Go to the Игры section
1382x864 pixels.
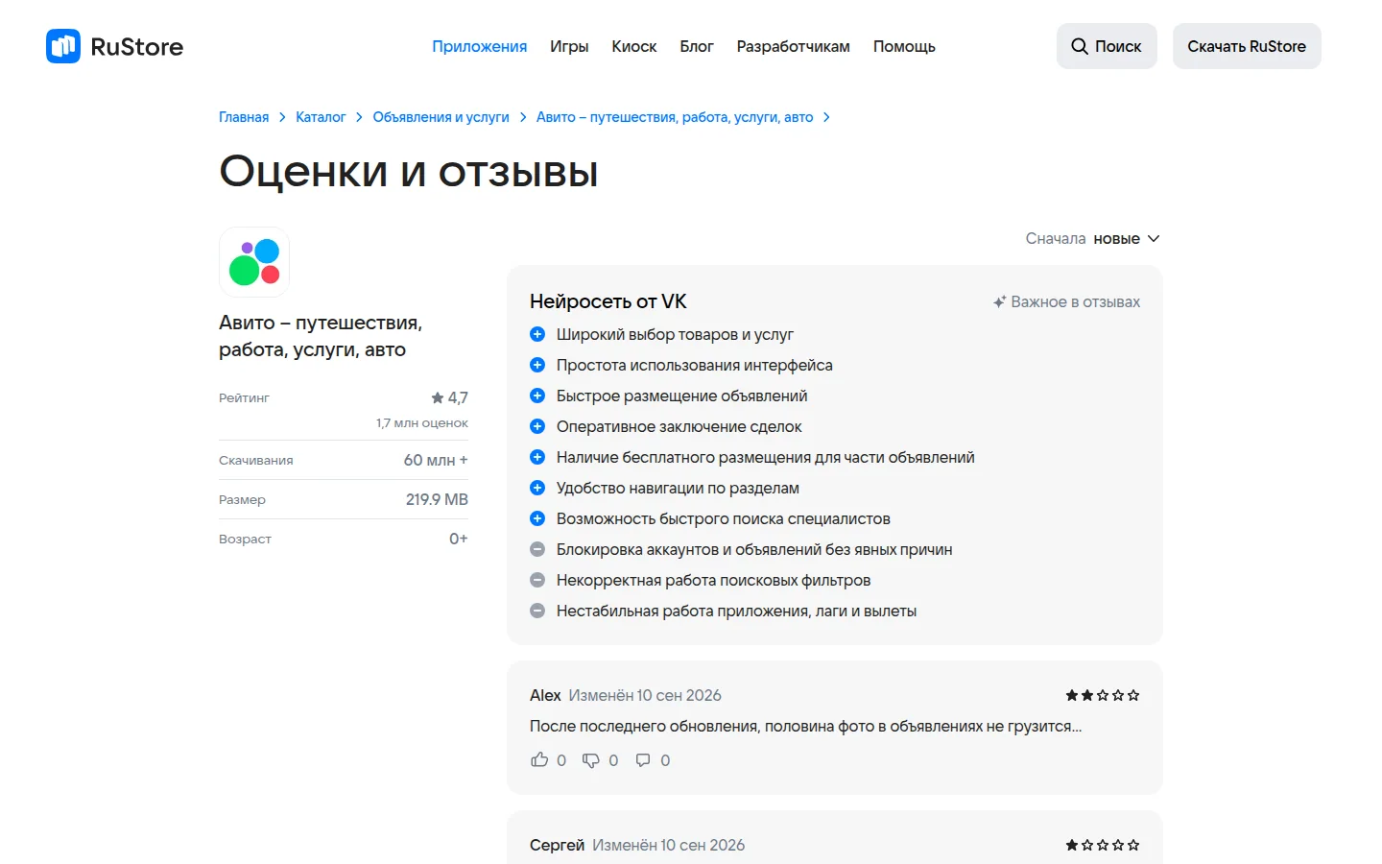point(569,46)
